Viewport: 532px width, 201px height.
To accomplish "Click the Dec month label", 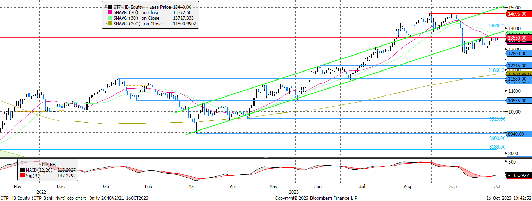I will (x=60, y=186).
